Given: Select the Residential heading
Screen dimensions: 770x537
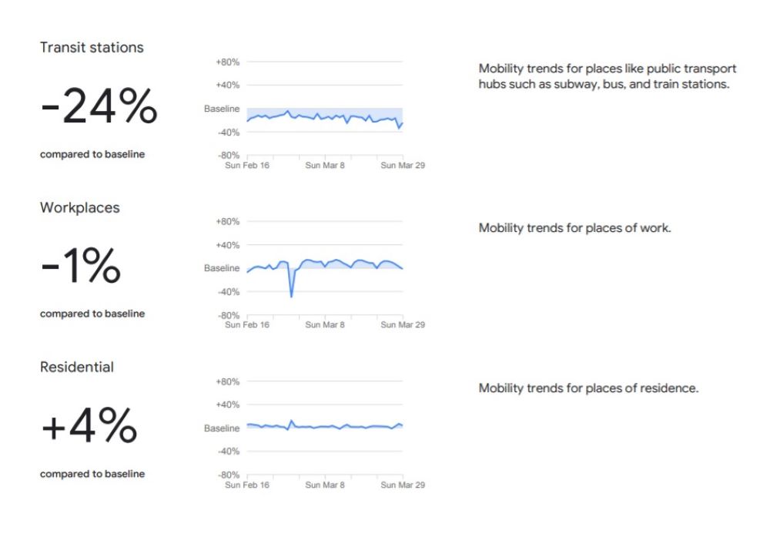Looking at the screenshot, I should point(77,368).
